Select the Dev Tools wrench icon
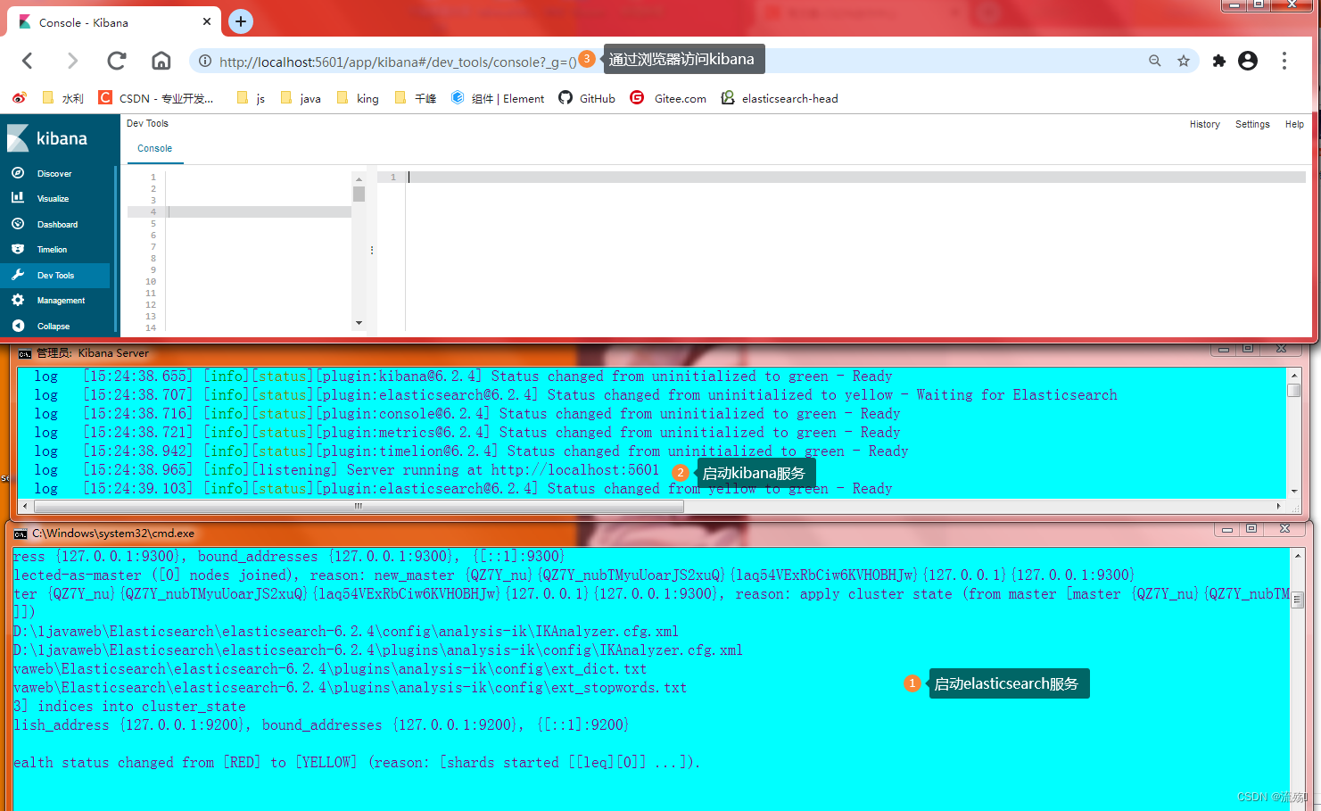 [x=18, y=275]
